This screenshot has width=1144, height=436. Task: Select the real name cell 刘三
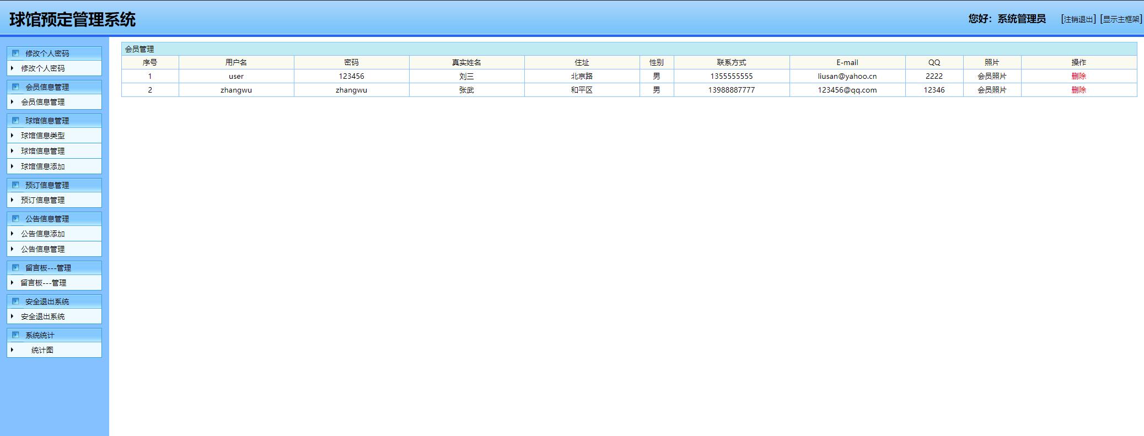[x=466, y=76]
